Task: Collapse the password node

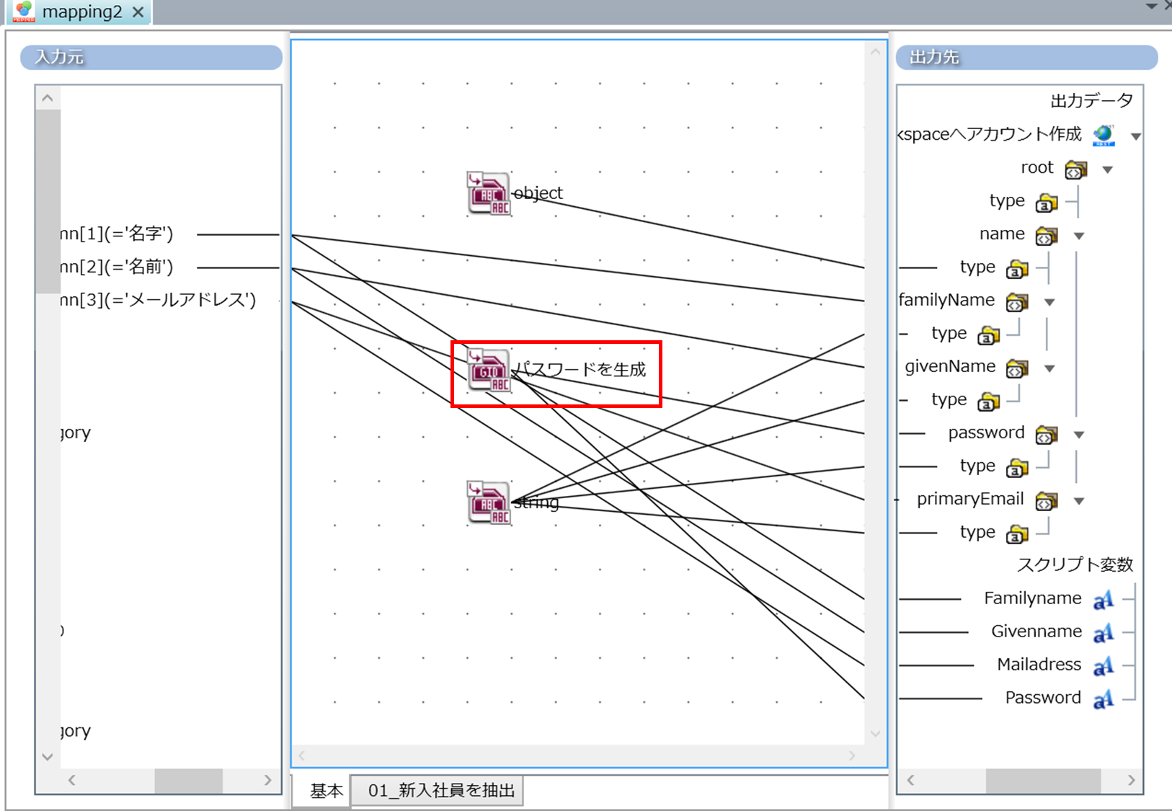Action: [1079, 435]
